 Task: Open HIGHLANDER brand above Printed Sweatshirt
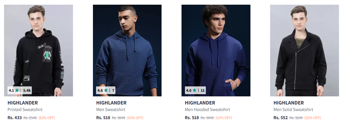[x=22, y=103]
